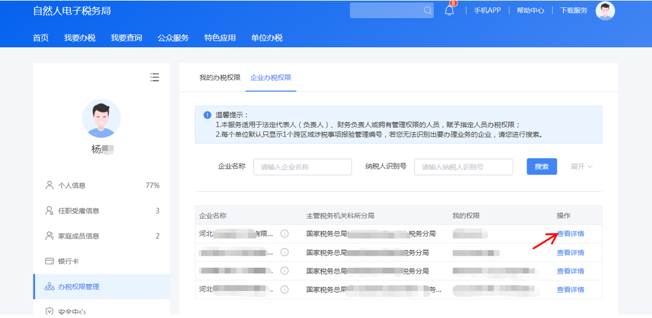Open the user avatar in top-right corner

point(605,10)
